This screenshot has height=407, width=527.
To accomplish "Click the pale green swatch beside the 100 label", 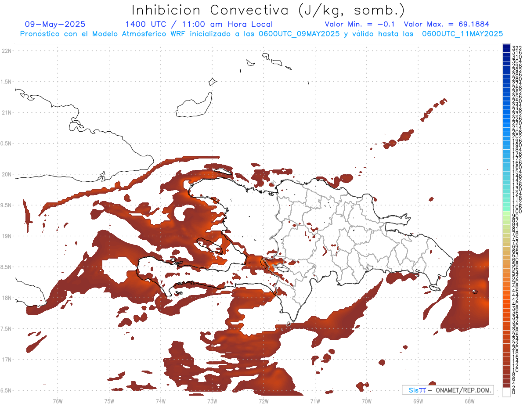I will point(506,213).
